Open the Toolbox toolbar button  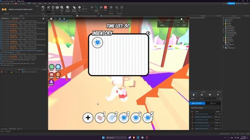(x=48, y=8)
